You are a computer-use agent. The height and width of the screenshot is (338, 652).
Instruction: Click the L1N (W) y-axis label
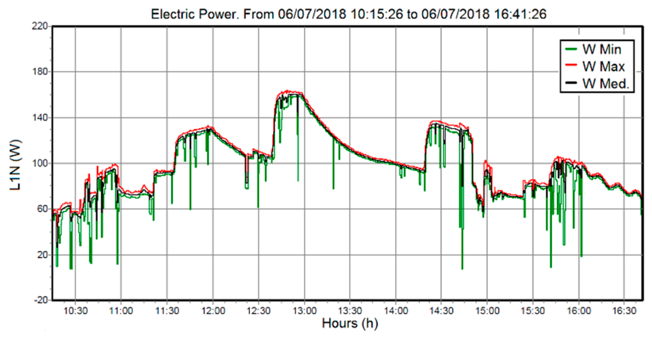click(15, 165)
